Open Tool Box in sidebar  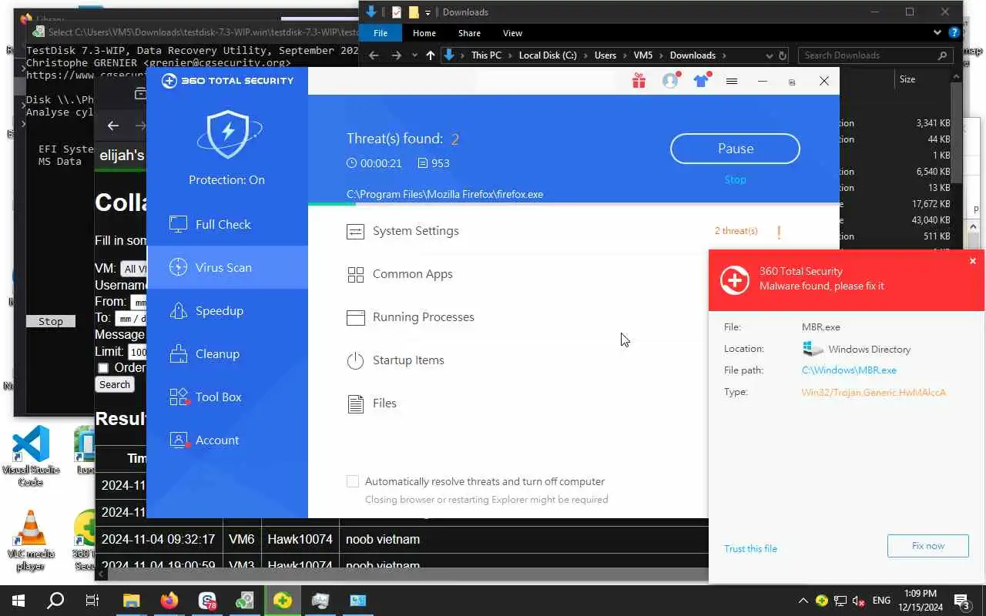227,397
